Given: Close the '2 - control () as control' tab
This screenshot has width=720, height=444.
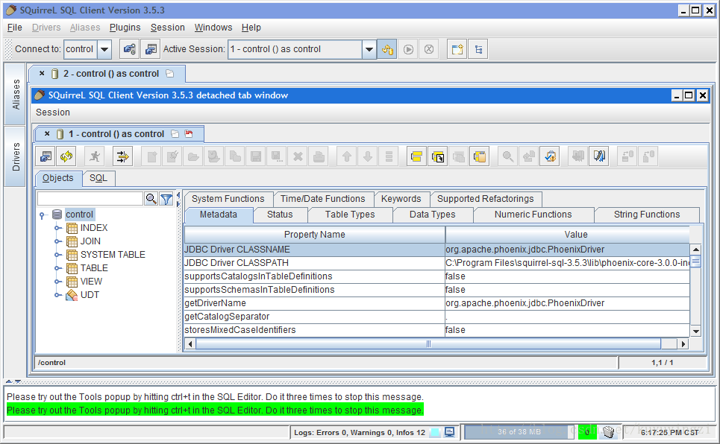Looking at the screenshot, I should pyautogui.click(x=42, y=74).
